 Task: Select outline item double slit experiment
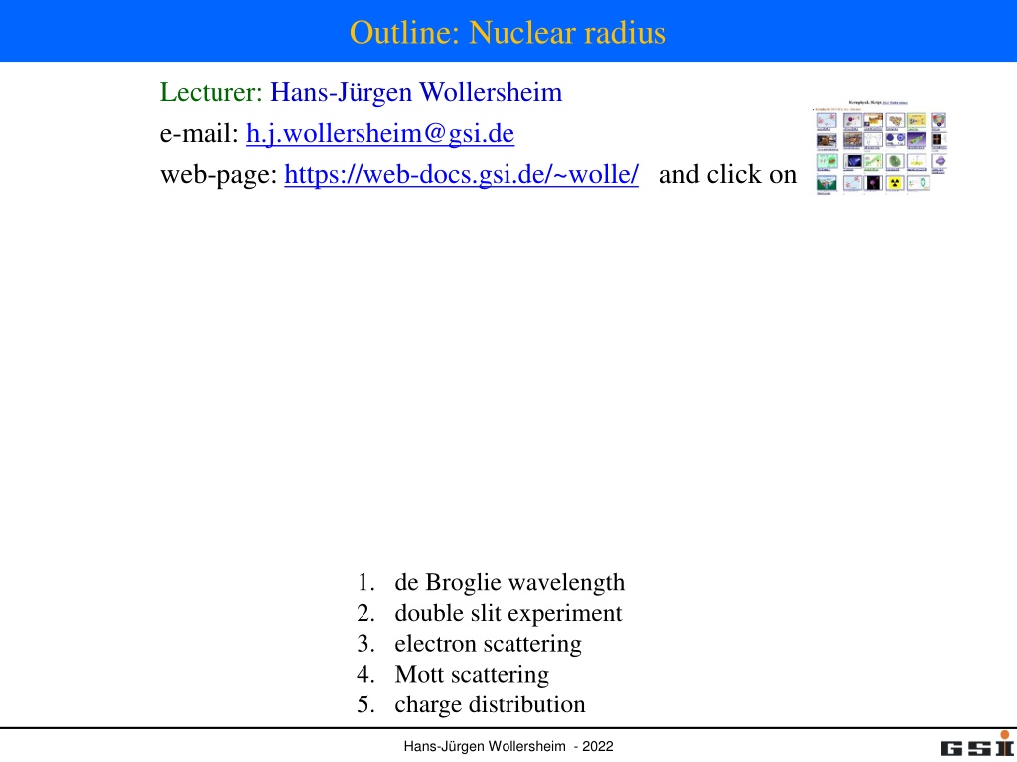click(x=508, y=613)
